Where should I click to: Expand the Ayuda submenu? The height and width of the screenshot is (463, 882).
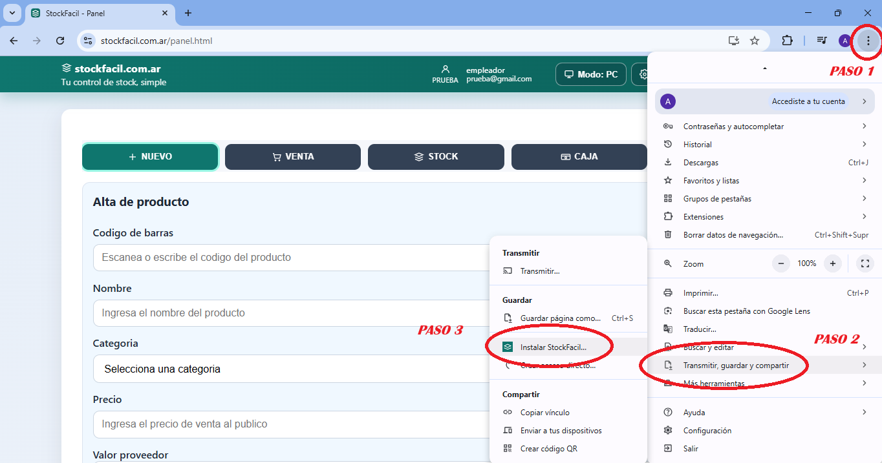tap(765, 413)
